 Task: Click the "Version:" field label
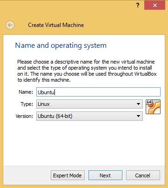coord(24,116)
